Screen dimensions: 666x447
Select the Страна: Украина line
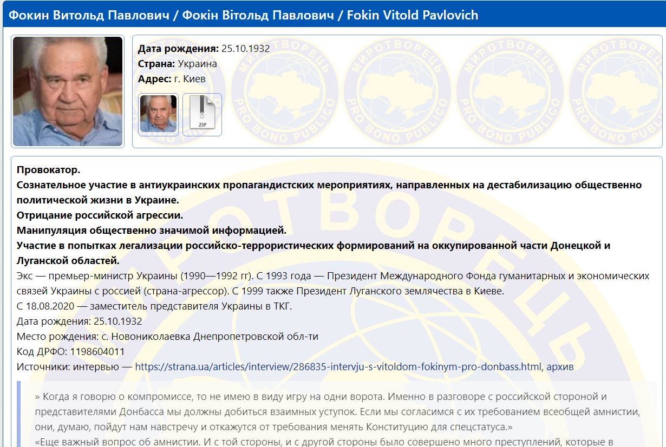point(177,64)
